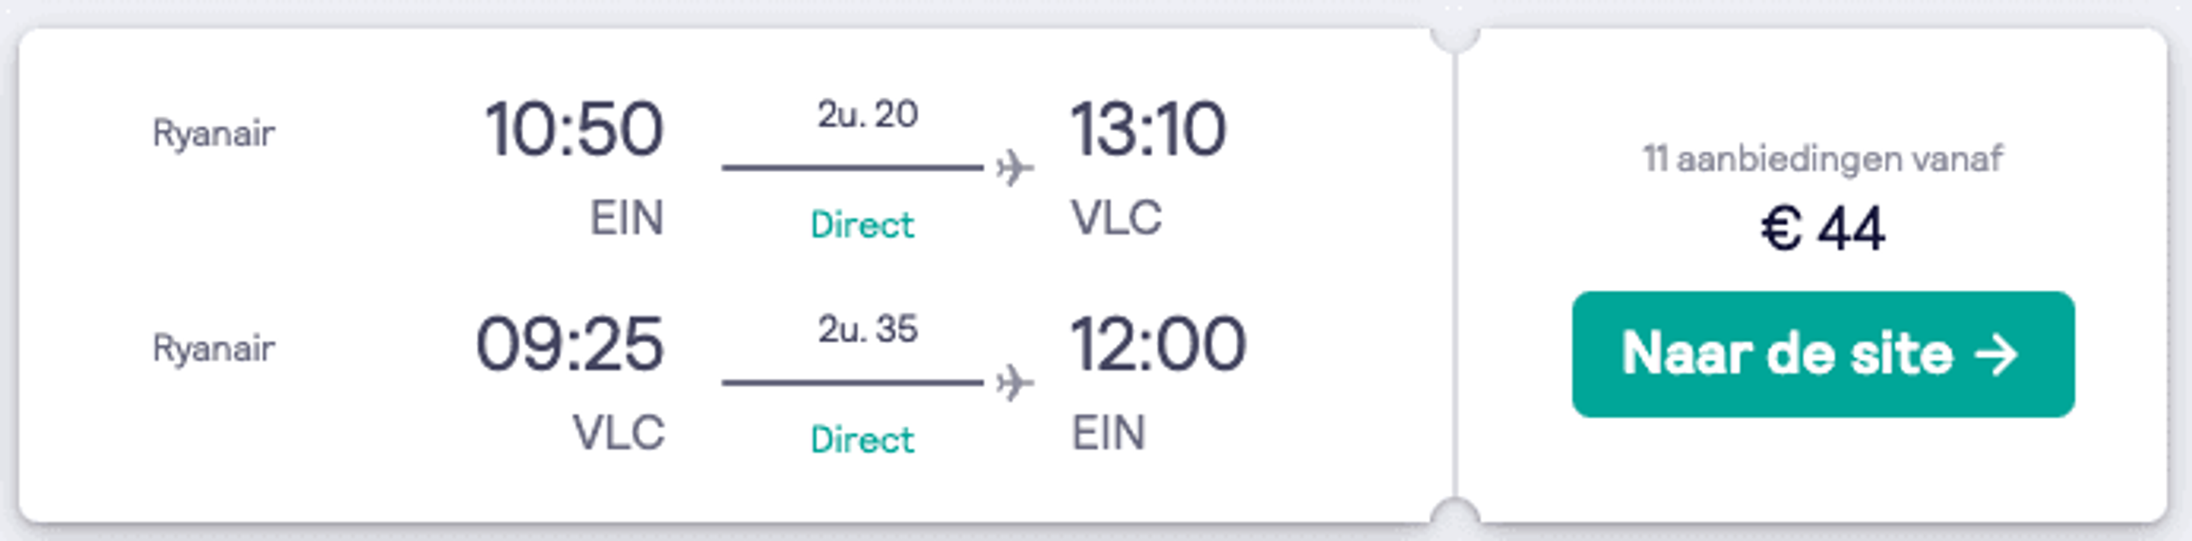Select the return Ryanair airline label
Screen dimensions: 2192x541
pos(213,349)
